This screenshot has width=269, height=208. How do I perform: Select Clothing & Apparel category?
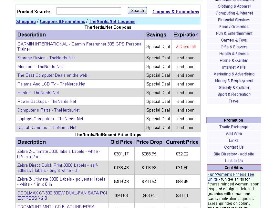point(234,6)
